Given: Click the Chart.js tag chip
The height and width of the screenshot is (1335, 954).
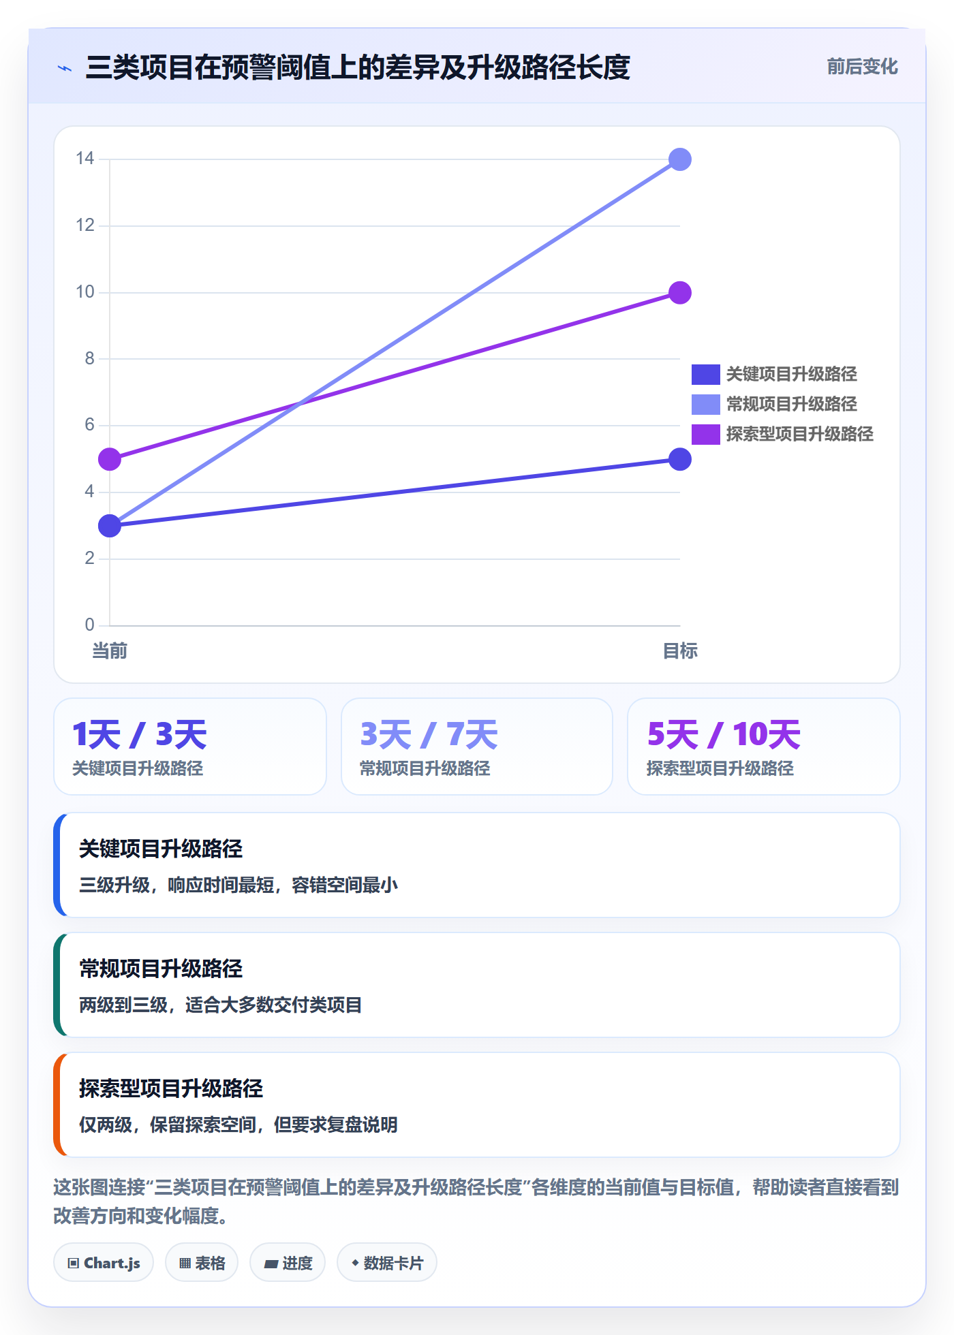Looking at the screenshot, I should click(104, 1263).
